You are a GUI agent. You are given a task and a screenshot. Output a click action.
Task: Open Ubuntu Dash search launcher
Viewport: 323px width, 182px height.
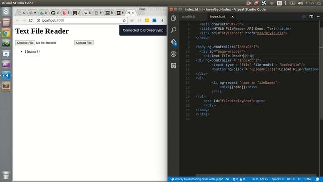(x=6, y=12)
